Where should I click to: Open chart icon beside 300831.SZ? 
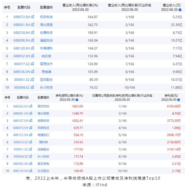click(30, 149)
